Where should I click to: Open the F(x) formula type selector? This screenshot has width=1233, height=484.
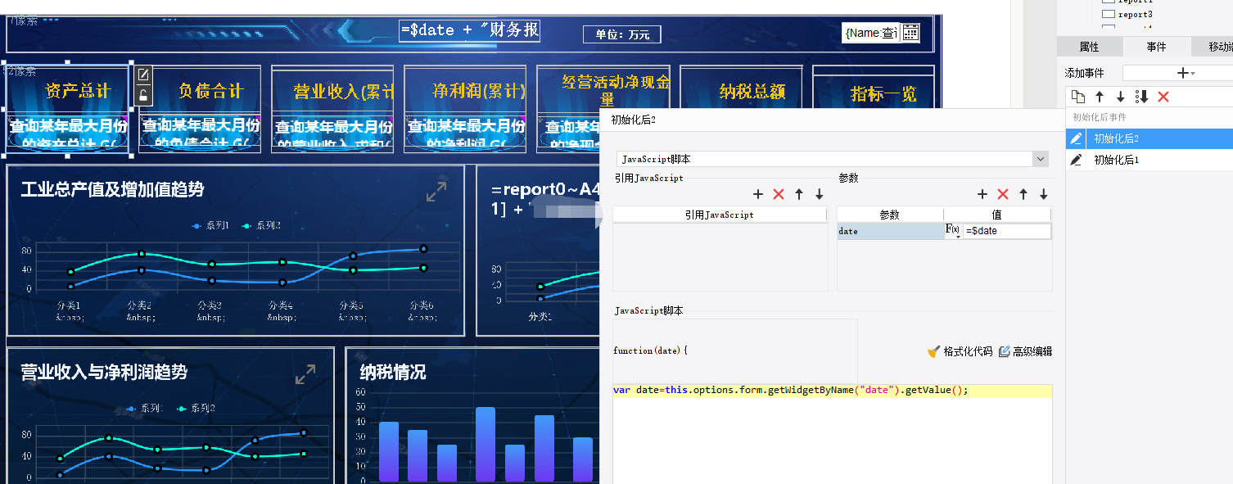click(953, 231)
